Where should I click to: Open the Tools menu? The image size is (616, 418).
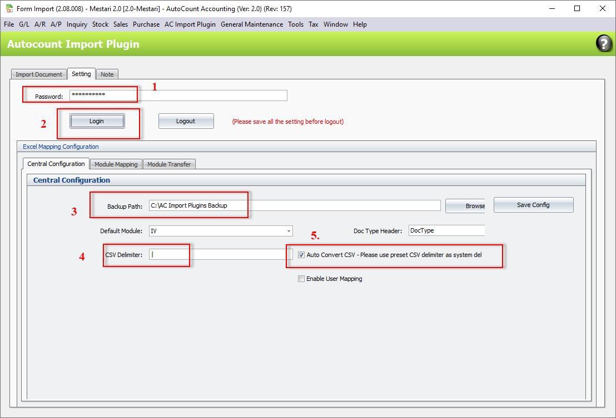pyautogui.click(x=295, y=24)
